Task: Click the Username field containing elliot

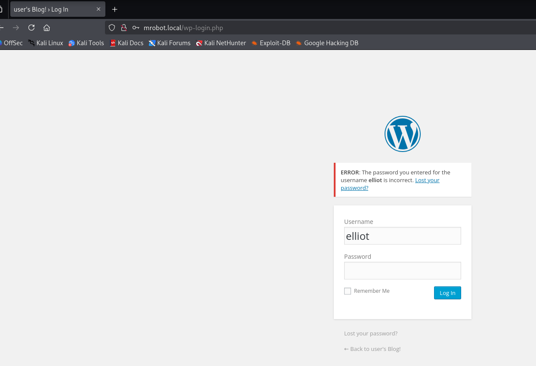Action: coord(402,236)
